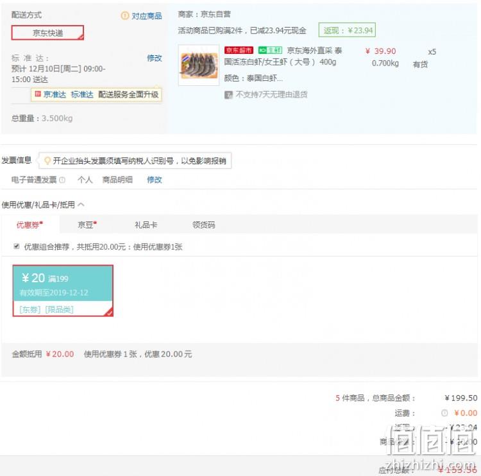Image resolution: width=481 pixels, height=476 pixels.
Task: Click the x5 quantity text
Action: pos(432,51)
